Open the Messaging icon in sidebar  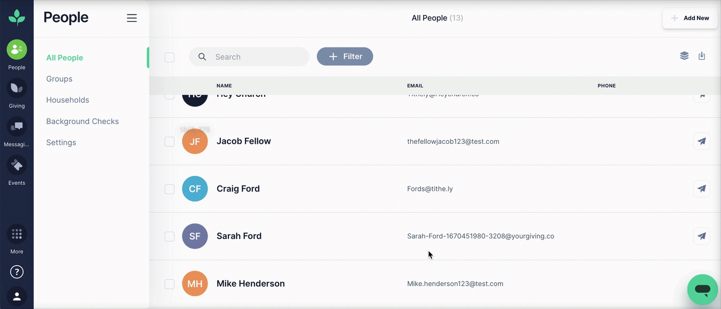point(17,127)
